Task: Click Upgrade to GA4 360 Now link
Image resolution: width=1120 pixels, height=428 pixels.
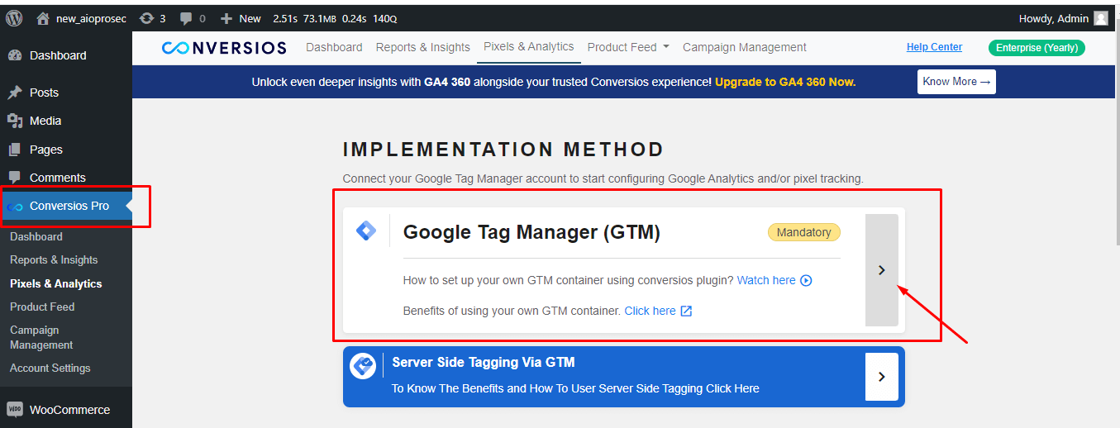Action: click(785, 82)
